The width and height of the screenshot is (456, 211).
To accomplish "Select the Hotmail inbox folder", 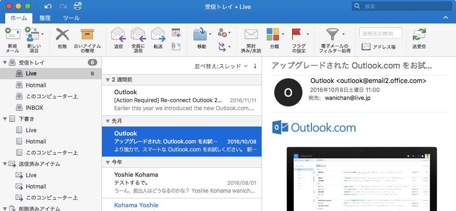I will coord(51,85).
